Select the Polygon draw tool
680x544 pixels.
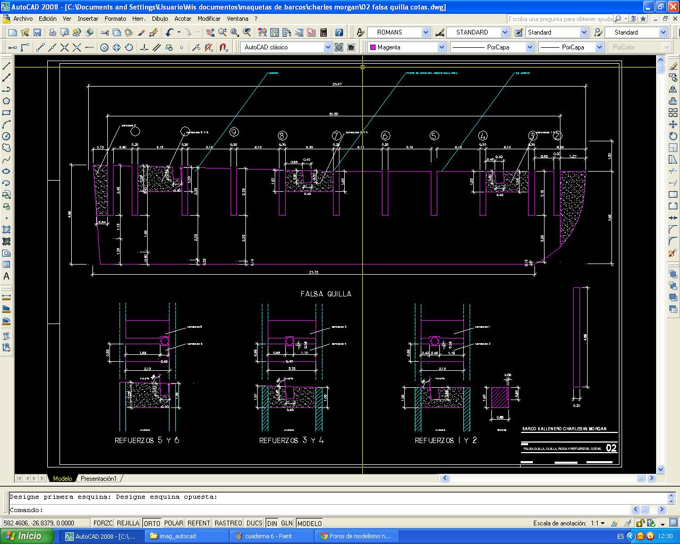click(x=7, y=101)
